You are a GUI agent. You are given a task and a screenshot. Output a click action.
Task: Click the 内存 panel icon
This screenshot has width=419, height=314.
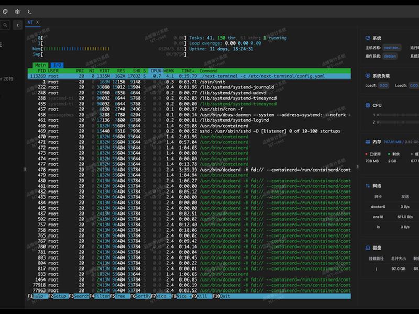[368, 142]
